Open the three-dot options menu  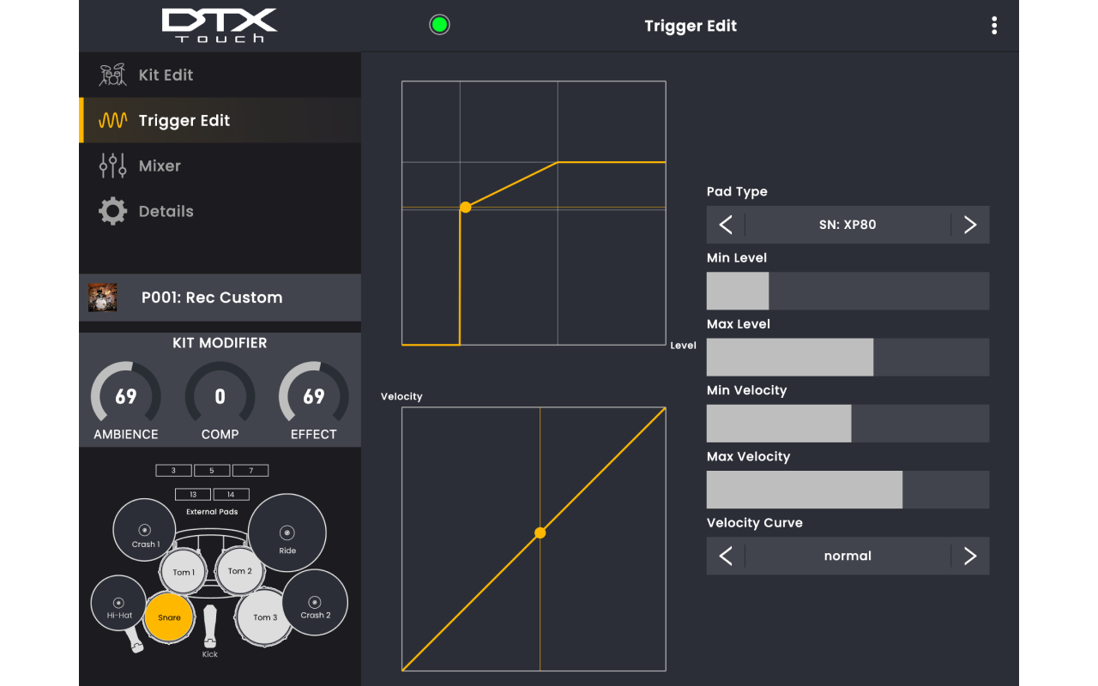(x=994, y=26)
